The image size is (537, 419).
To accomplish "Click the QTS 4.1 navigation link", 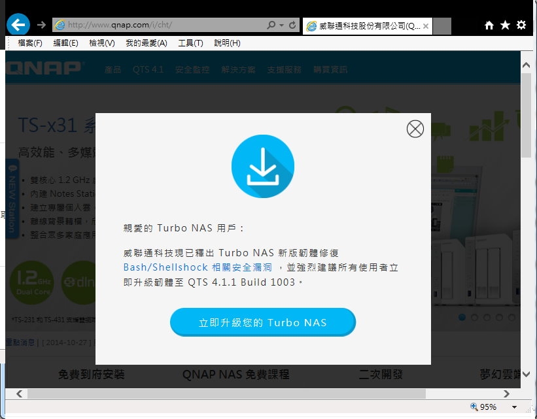I will (x=148, y=70).
